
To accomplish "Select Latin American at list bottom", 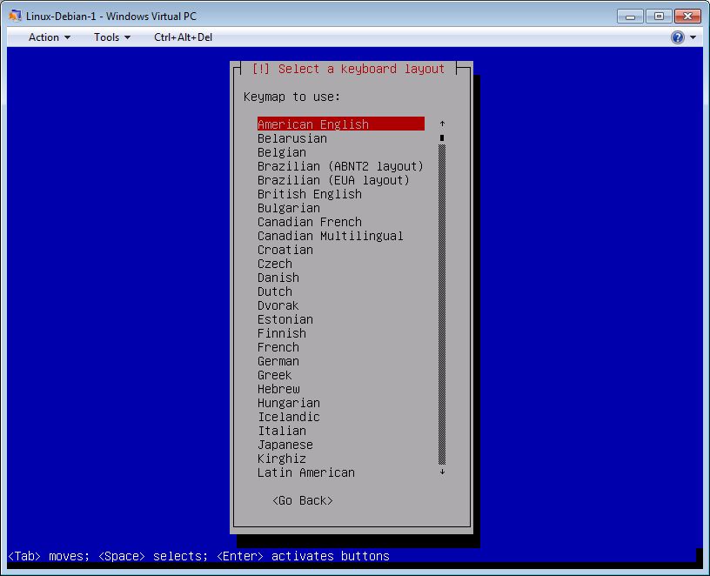I will coord(305,472).
